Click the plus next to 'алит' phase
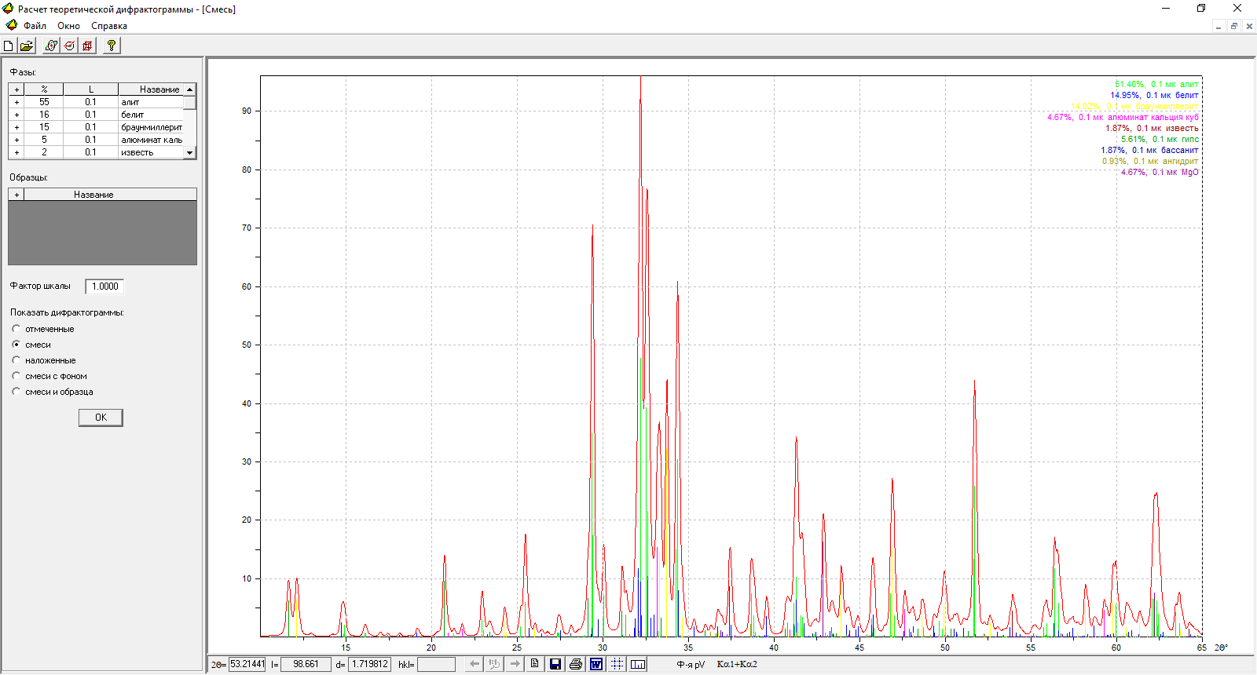The image size is (1257, 675). 16,102
